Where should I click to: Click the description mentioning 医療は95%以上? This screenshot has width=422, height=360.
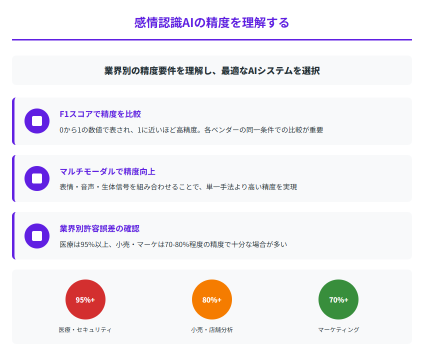[173, 244]
